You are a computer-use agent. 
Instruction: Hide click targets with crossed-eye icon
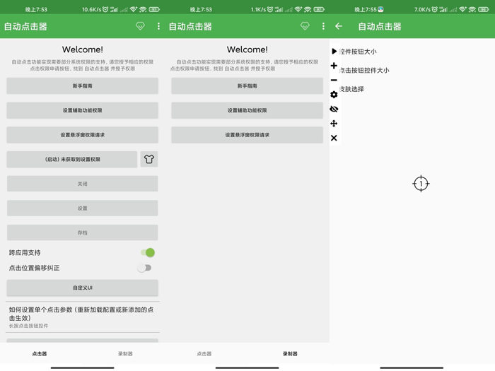coord(334,109)
